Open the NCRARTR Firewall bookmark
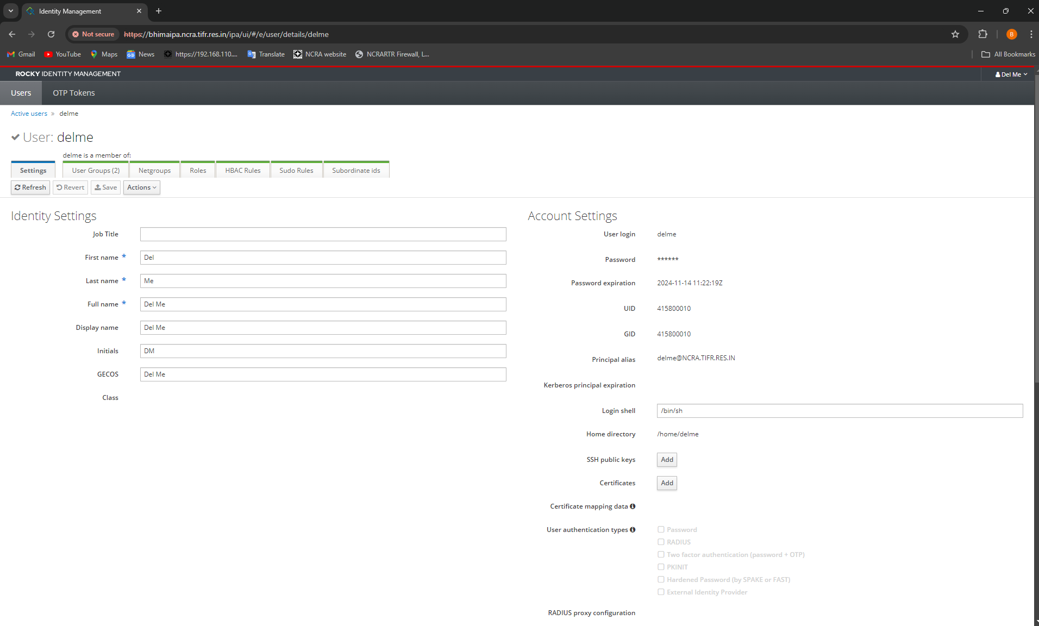 [392, 54]
